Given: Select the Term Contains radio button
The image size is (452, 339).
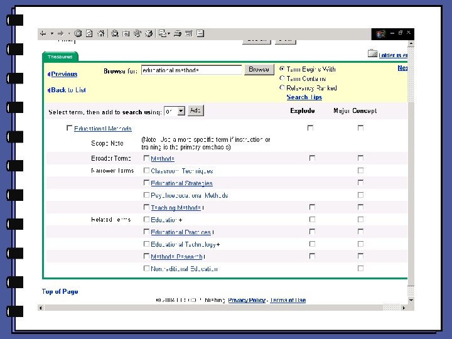Looking at the screenshot, I should [x=282, y=78].
